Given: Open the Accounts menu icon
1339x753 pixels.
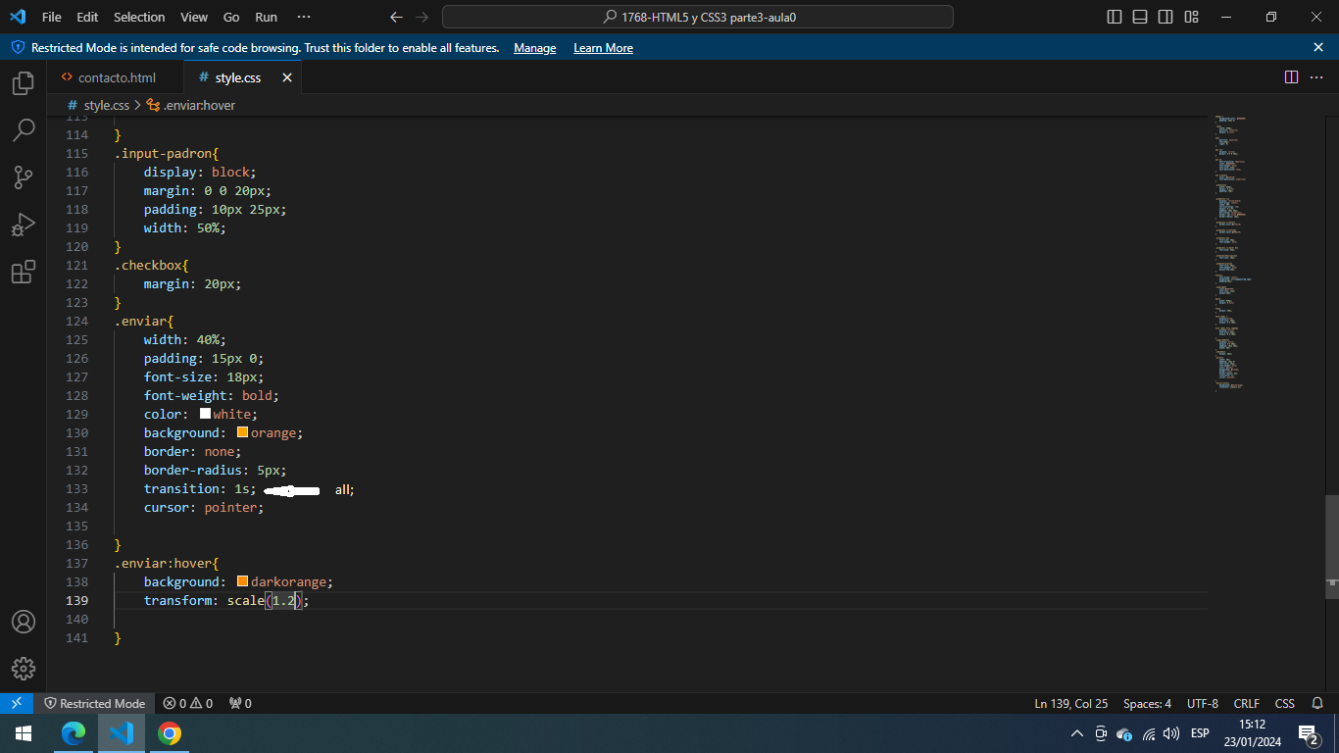Looking at the screenshot, I should [x=24, y=622].
